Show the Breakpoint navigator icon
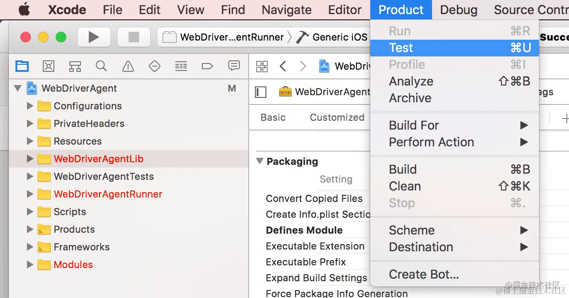Screen dimensions: 569x298 [x=207, y=66]
